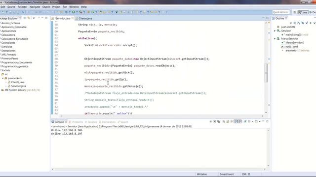
Task: Click the Run Last Tool briefcase icon
Action: (81, 12)
